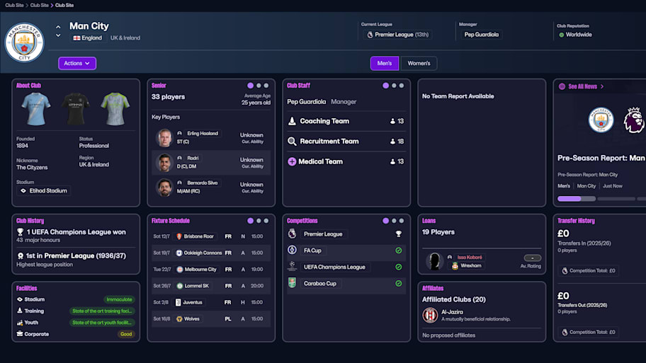Click the news progress bar indicator
This screenshot has width=646, height=363.
577,199
